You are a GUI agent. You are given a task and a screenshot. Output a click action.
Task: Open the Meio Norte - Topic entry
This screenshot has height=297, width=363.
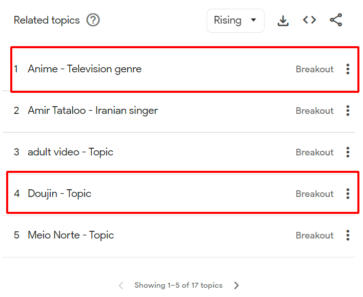click(x=71, y=235)
